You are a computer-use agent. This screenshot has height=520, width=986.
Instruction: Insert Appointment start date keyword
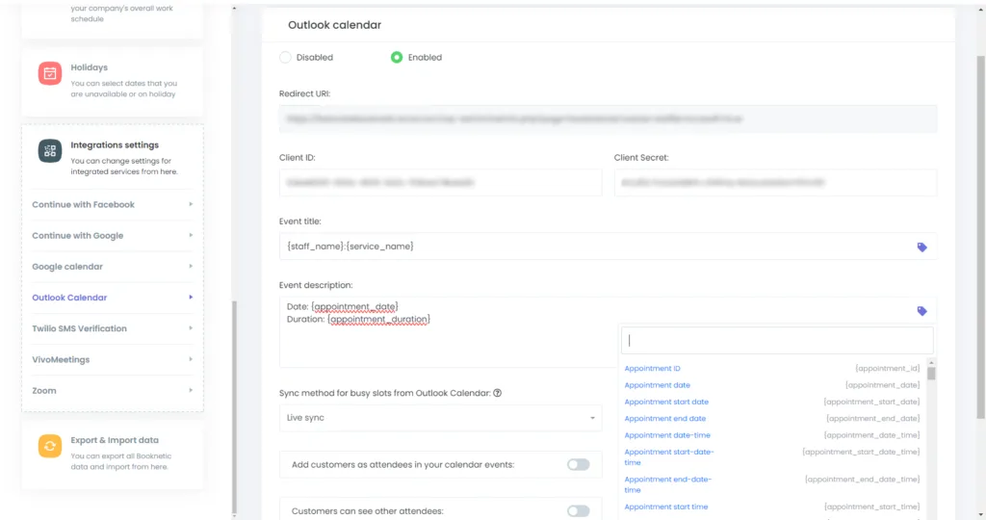[x=666, y=402]
